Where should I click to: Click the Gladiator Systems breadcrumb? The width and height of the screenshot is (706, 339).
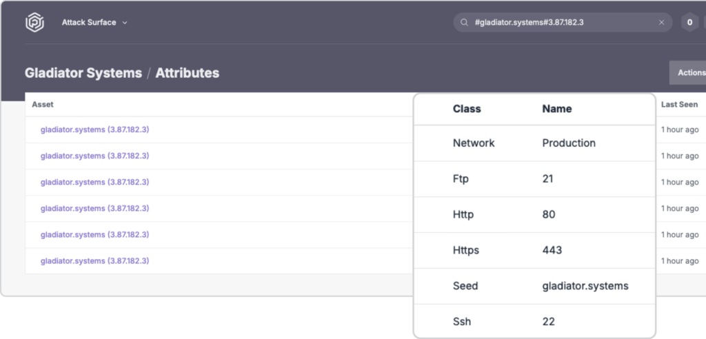click(83, 73)
